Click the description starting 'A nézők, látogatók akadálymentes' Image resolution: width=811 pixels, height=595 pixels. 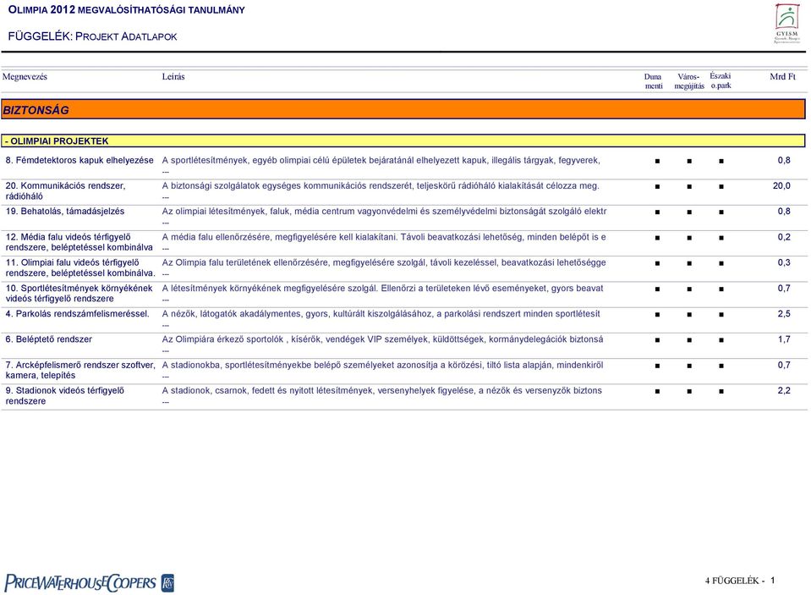click(x=381, y=314)
